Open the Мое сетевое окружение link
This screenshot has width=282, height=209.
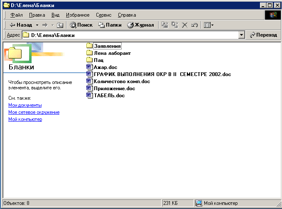point(34,112)
